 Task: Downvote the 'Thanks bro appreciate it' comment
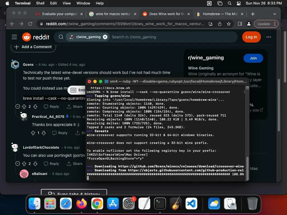[43, 133]
